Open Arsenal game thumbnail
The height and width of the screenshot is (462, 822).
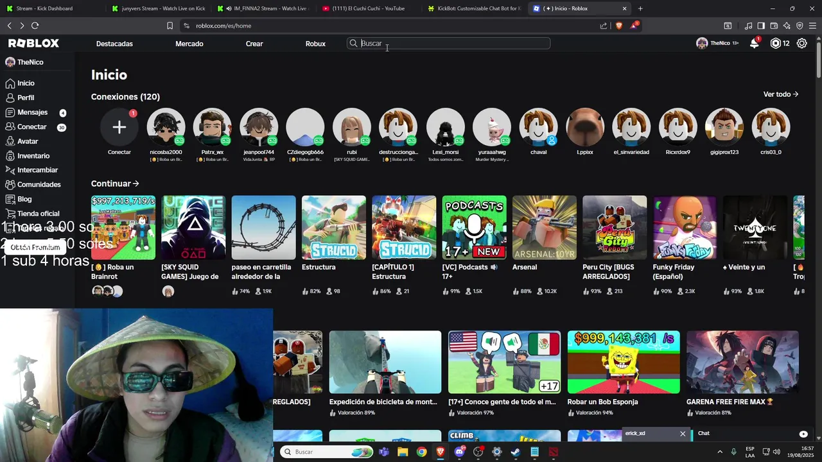point(545,228)
